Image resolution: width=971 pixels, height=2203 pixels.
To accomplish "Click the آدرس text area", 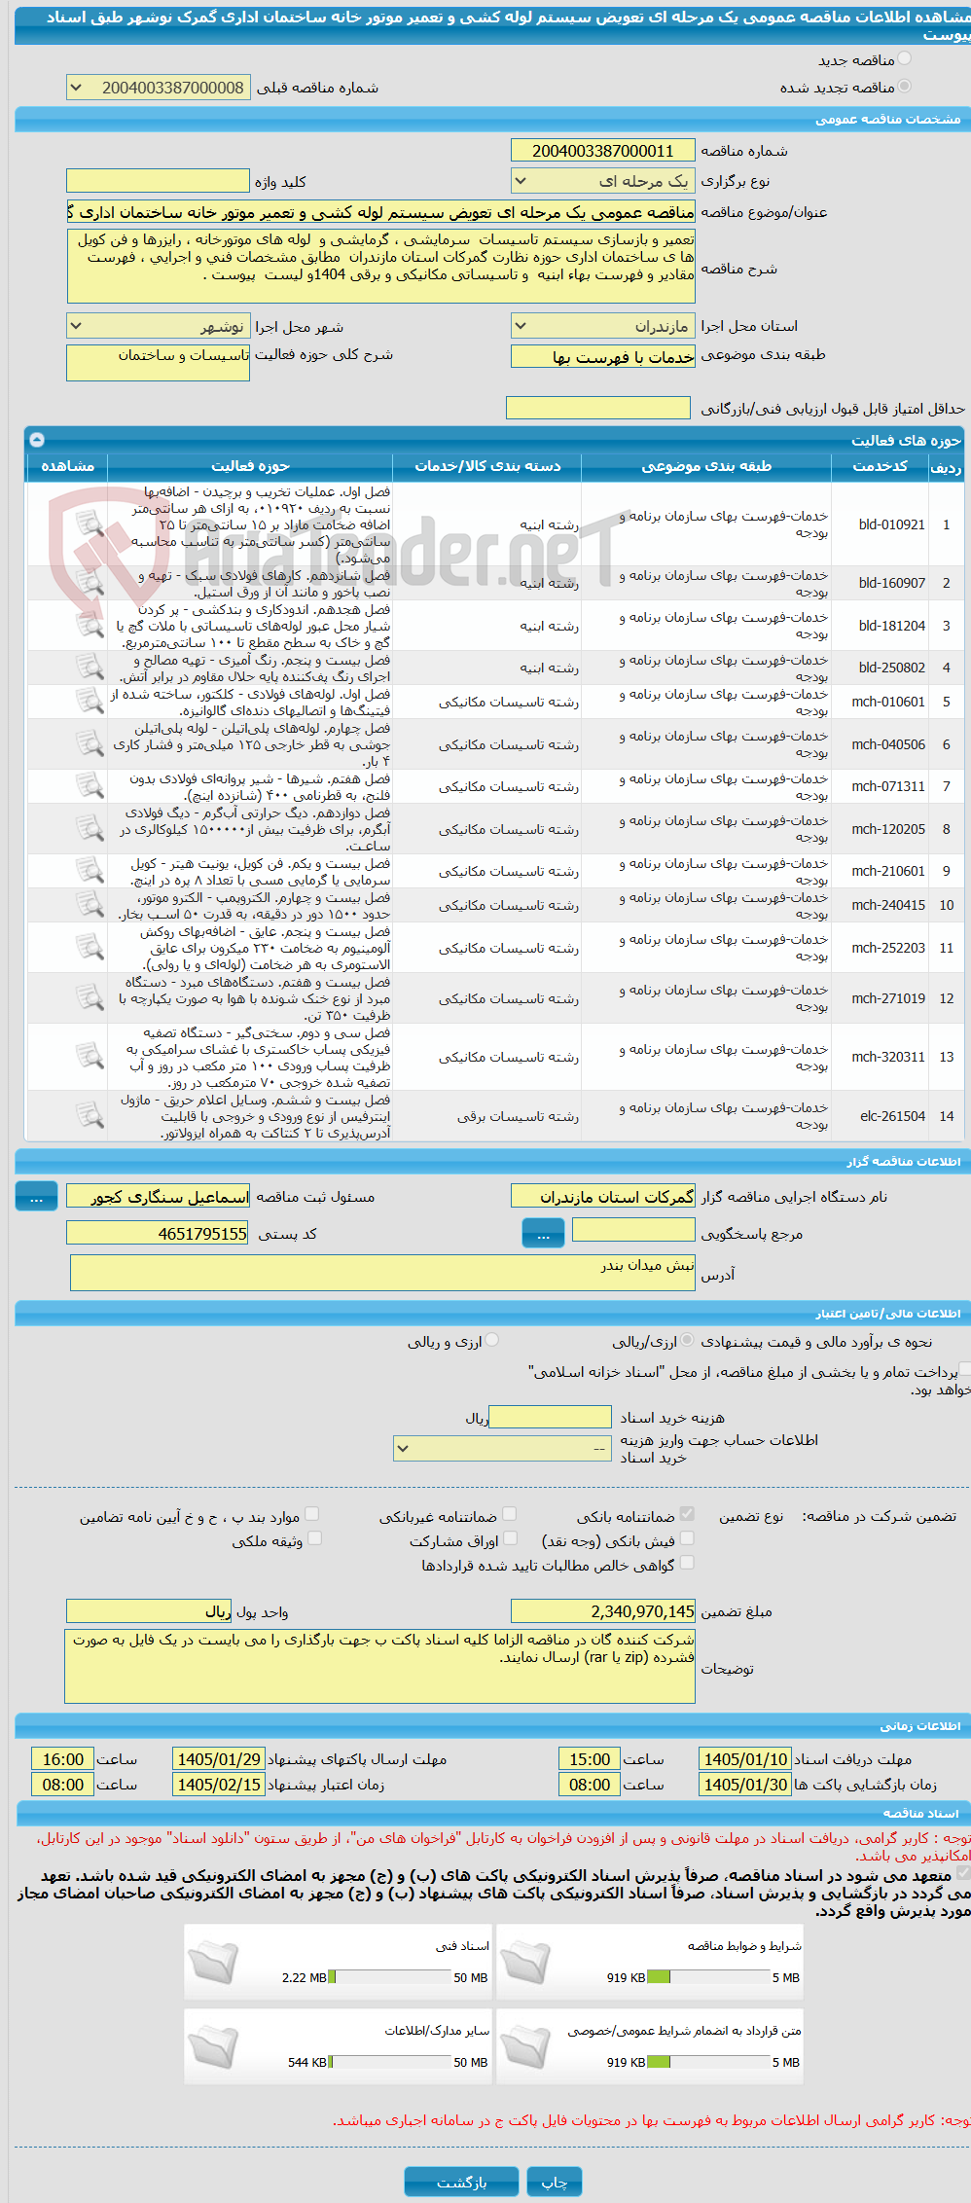I will pos(382,1273).
